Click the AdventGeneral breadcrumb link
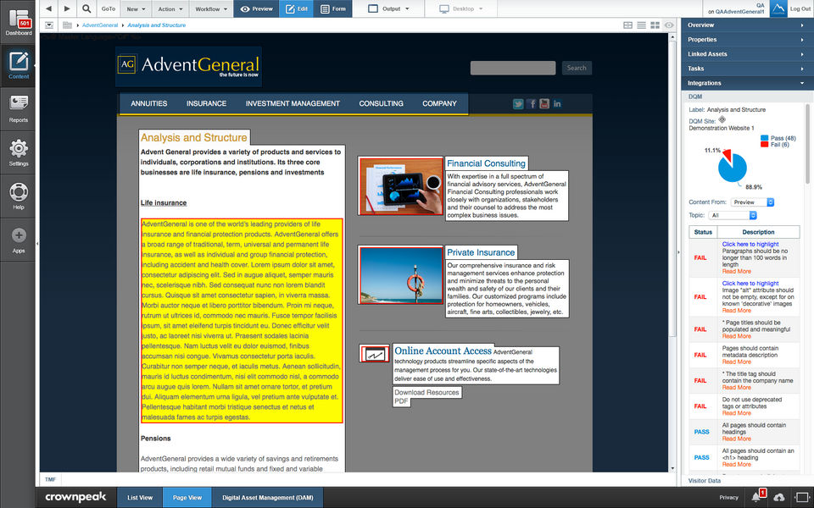This screenshot has width=814, height=508. 100,25
